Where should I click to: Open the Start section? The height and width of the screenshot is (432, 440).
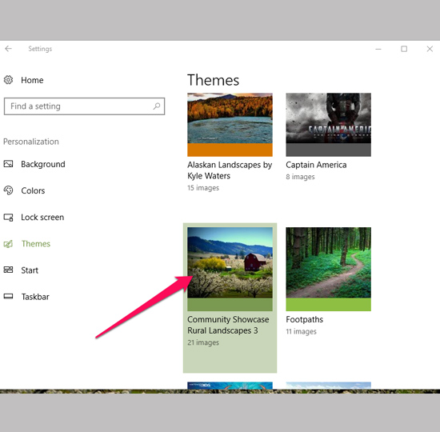point(30,270)
